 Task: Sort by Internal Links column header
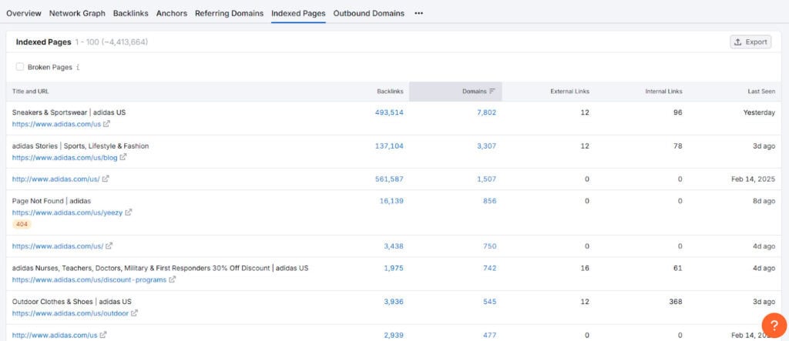point(663,92)
